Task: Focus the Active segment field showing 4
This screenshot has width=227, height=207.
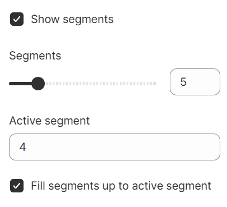Action: [114, 147]
